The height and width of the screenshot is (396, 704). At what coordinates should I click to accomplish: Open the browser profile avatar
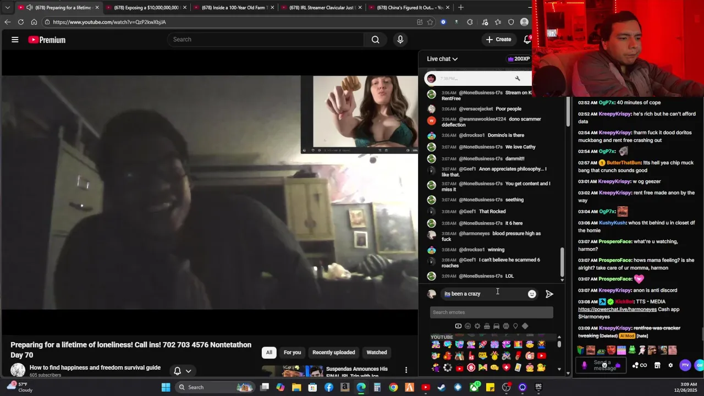point(524,22)
